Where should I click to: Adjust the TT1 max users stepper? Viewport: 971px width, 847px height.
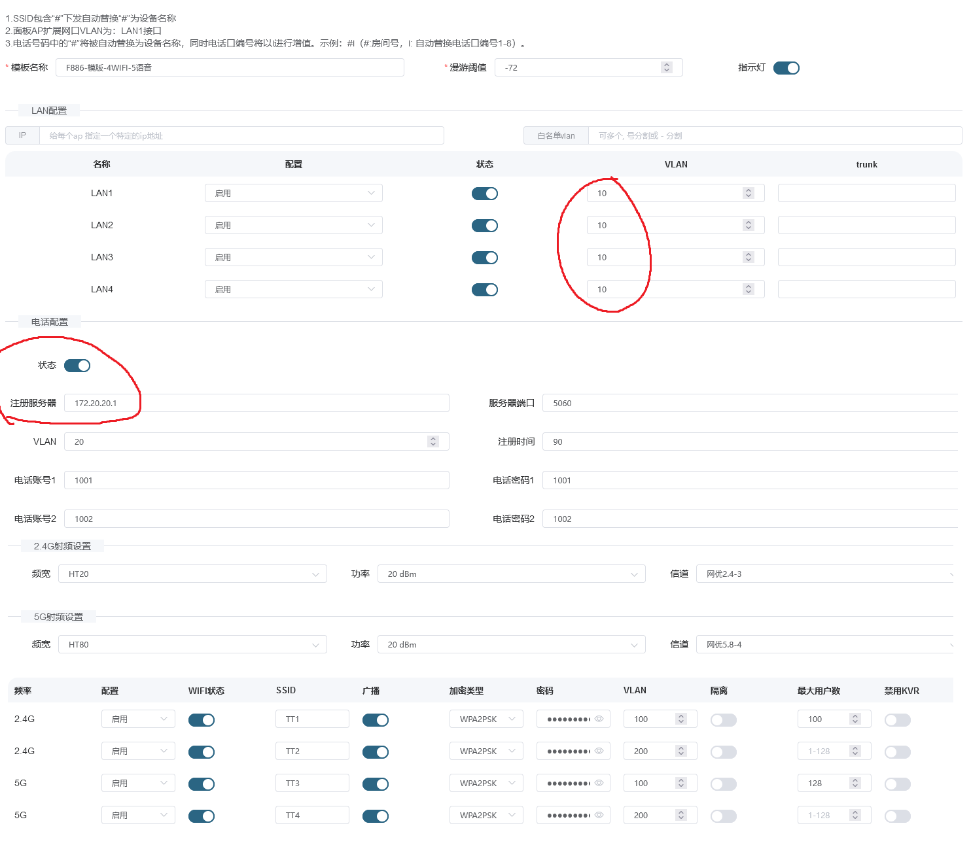coord(855,719)
